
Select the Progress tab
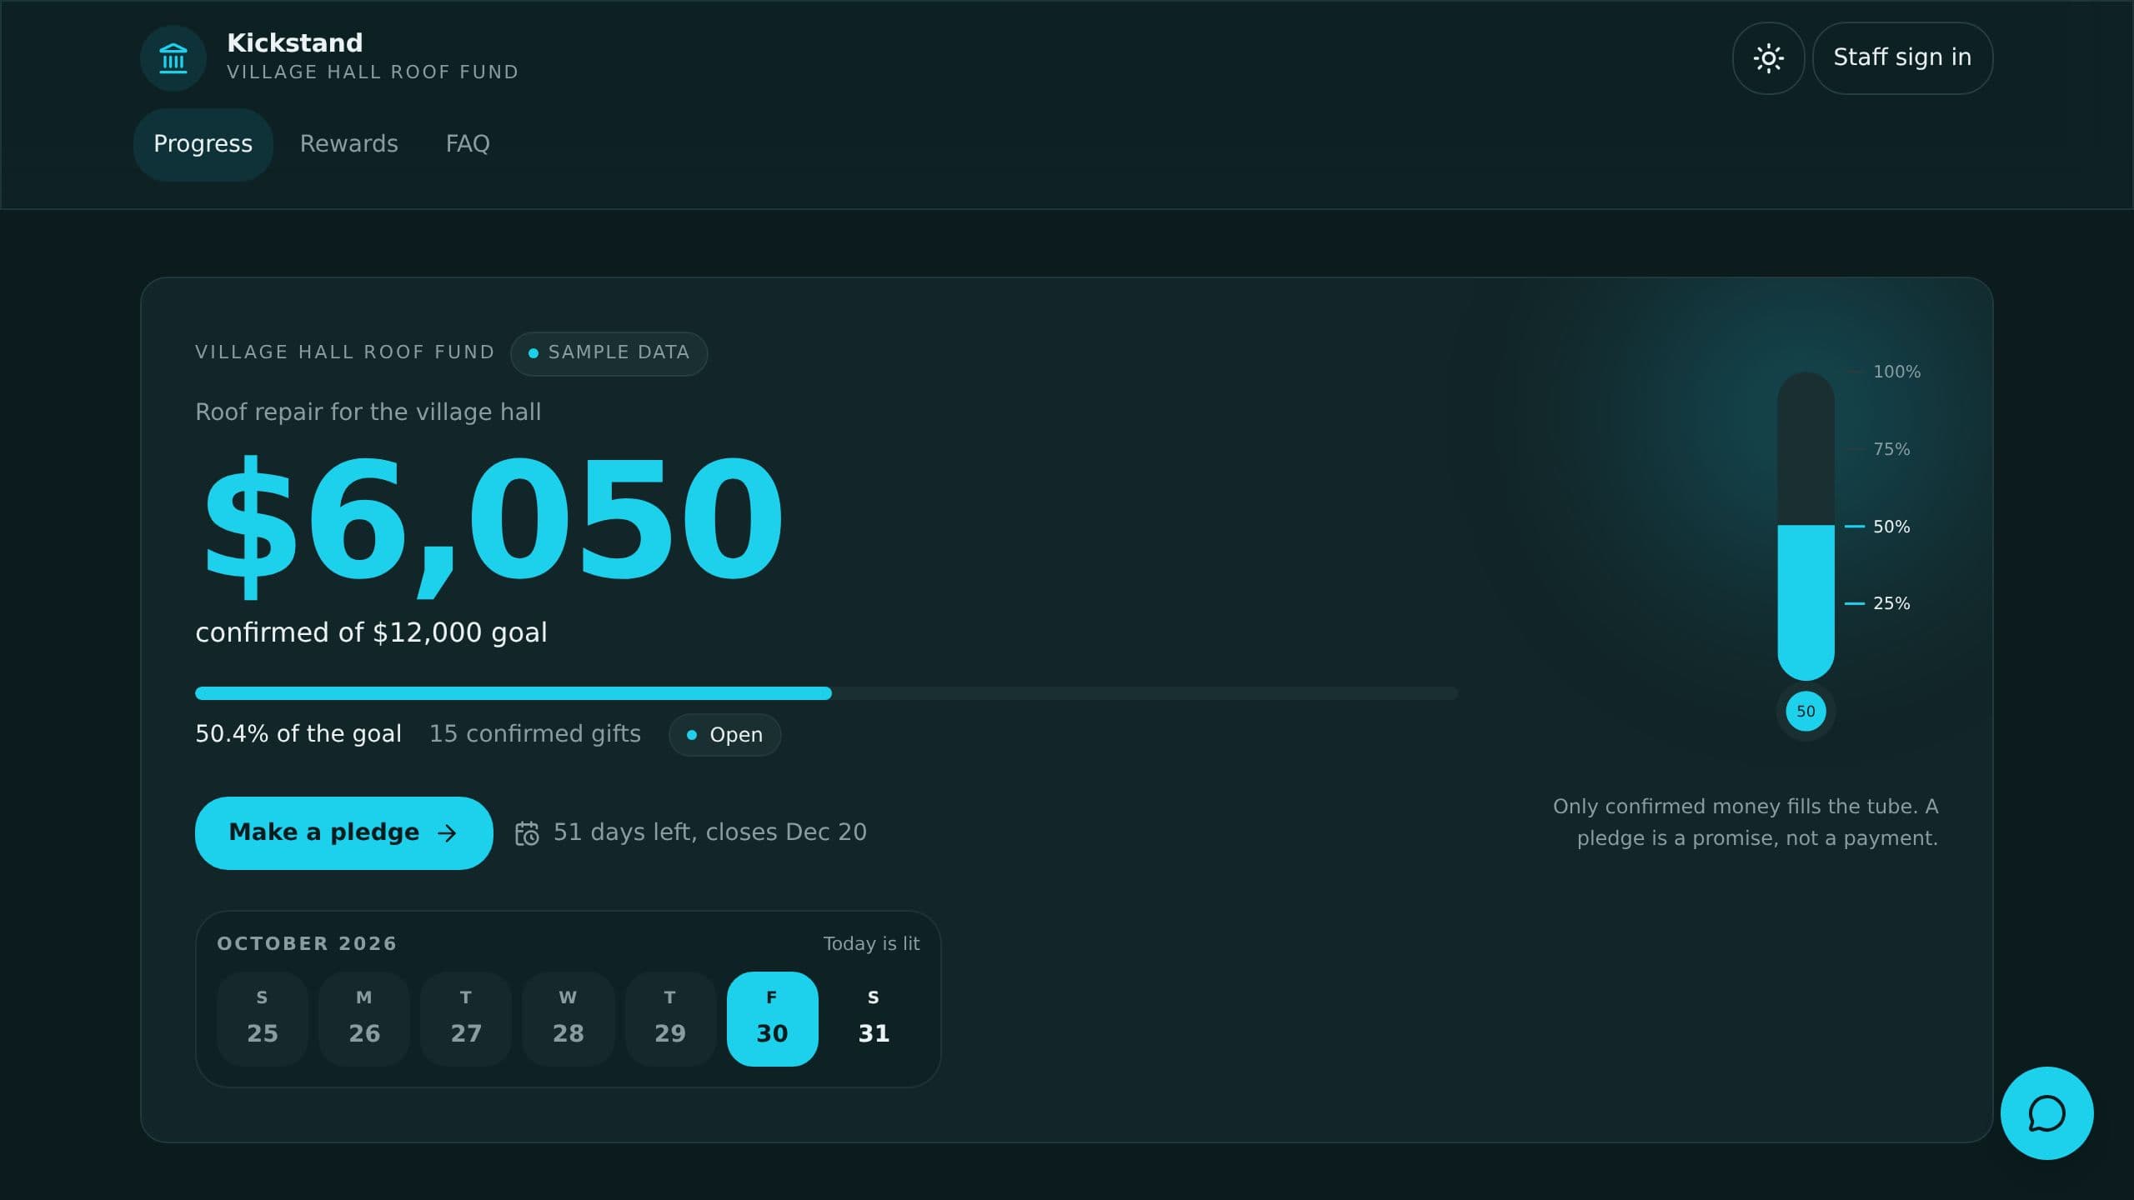[203, 144]
